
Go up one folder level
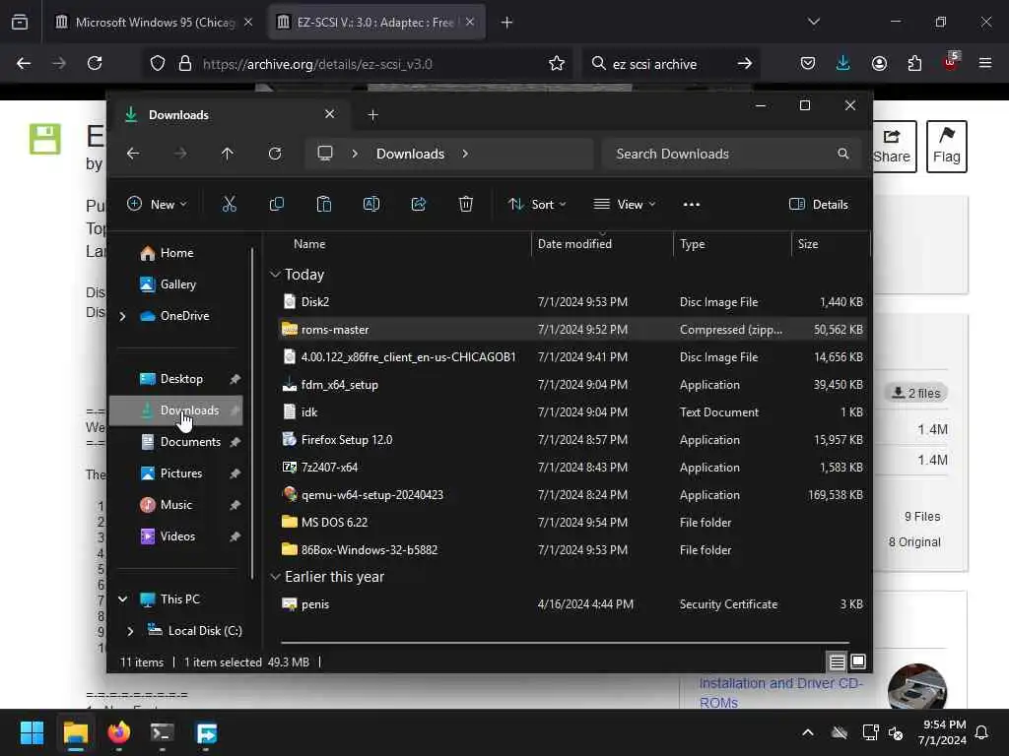pyautogui.click(x=228, y=154)
